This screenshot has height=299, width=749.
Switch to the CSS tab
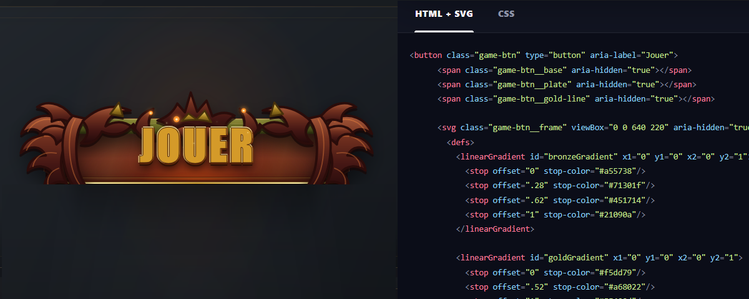(506, 14)
